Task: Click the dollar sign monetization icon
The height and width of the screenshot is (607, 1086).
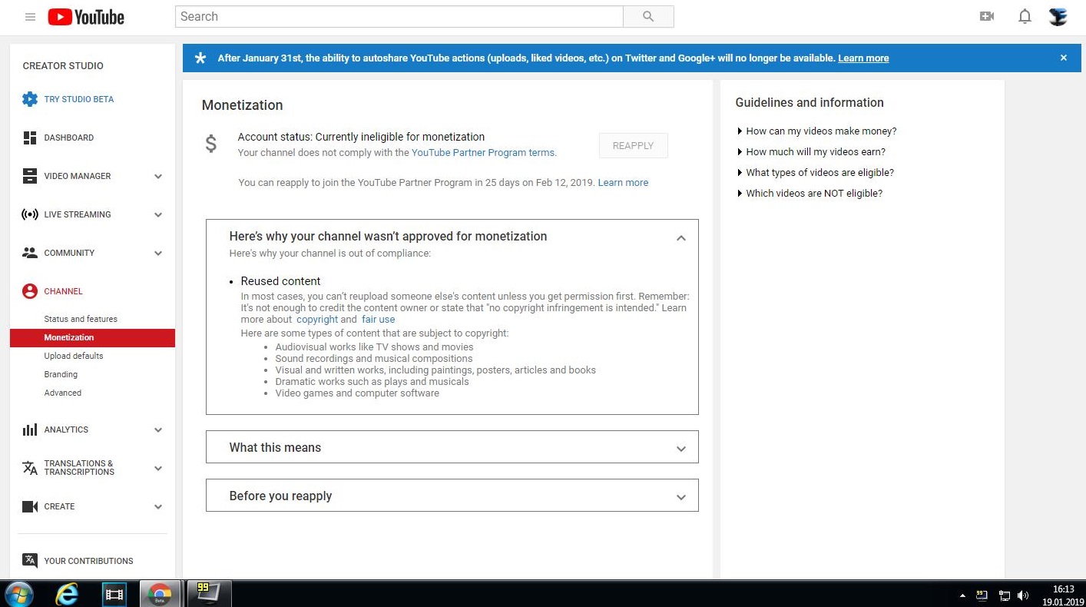Action: click(211, 144)
